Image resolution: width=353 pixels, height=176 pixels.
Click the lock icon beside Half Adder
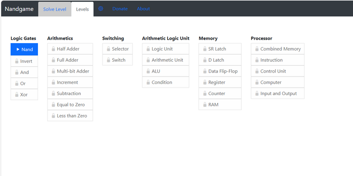tap(53, 49)
